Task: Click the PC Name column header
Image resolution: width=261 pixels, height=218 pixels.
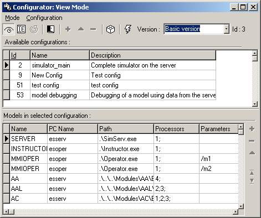Action: pyautogui.click(x=73, y=129)
